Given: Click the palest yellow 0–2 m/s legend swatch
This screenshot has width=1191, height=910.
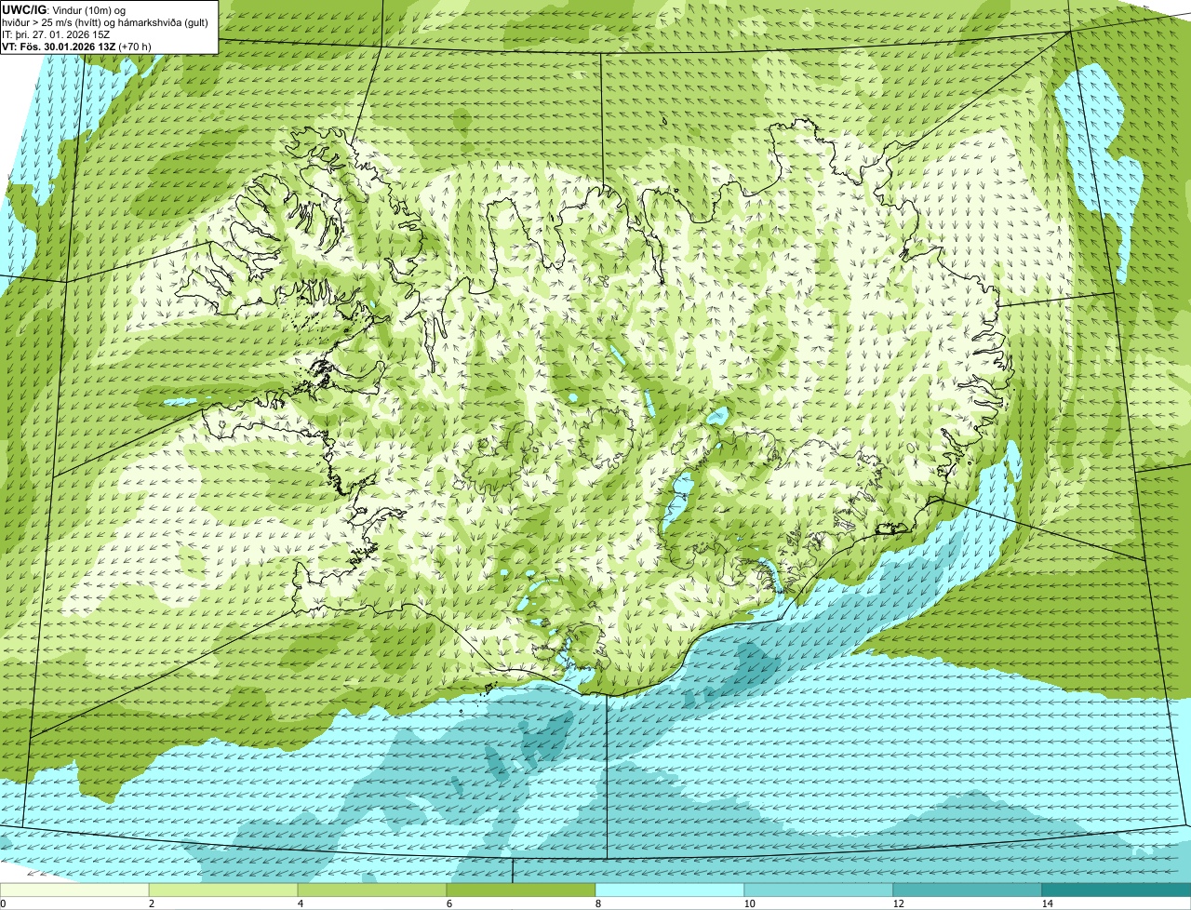Looking at the screenshot, I should [x=74, y=890].
